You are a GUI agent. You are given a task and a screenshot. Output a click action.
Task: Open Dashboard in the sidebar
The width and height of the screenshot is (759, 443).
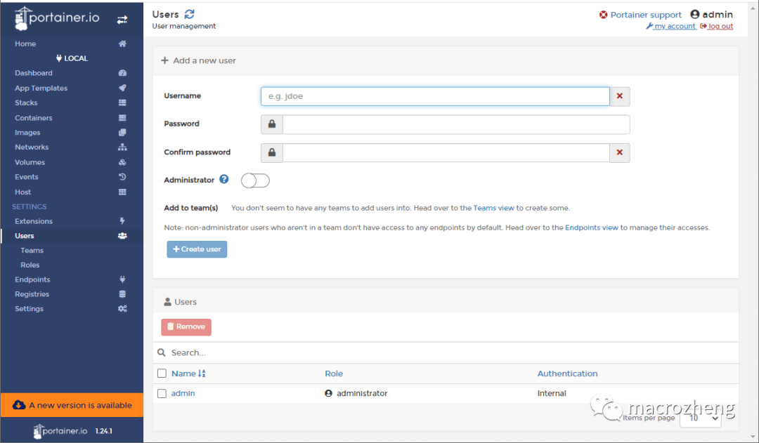(34, 73)
